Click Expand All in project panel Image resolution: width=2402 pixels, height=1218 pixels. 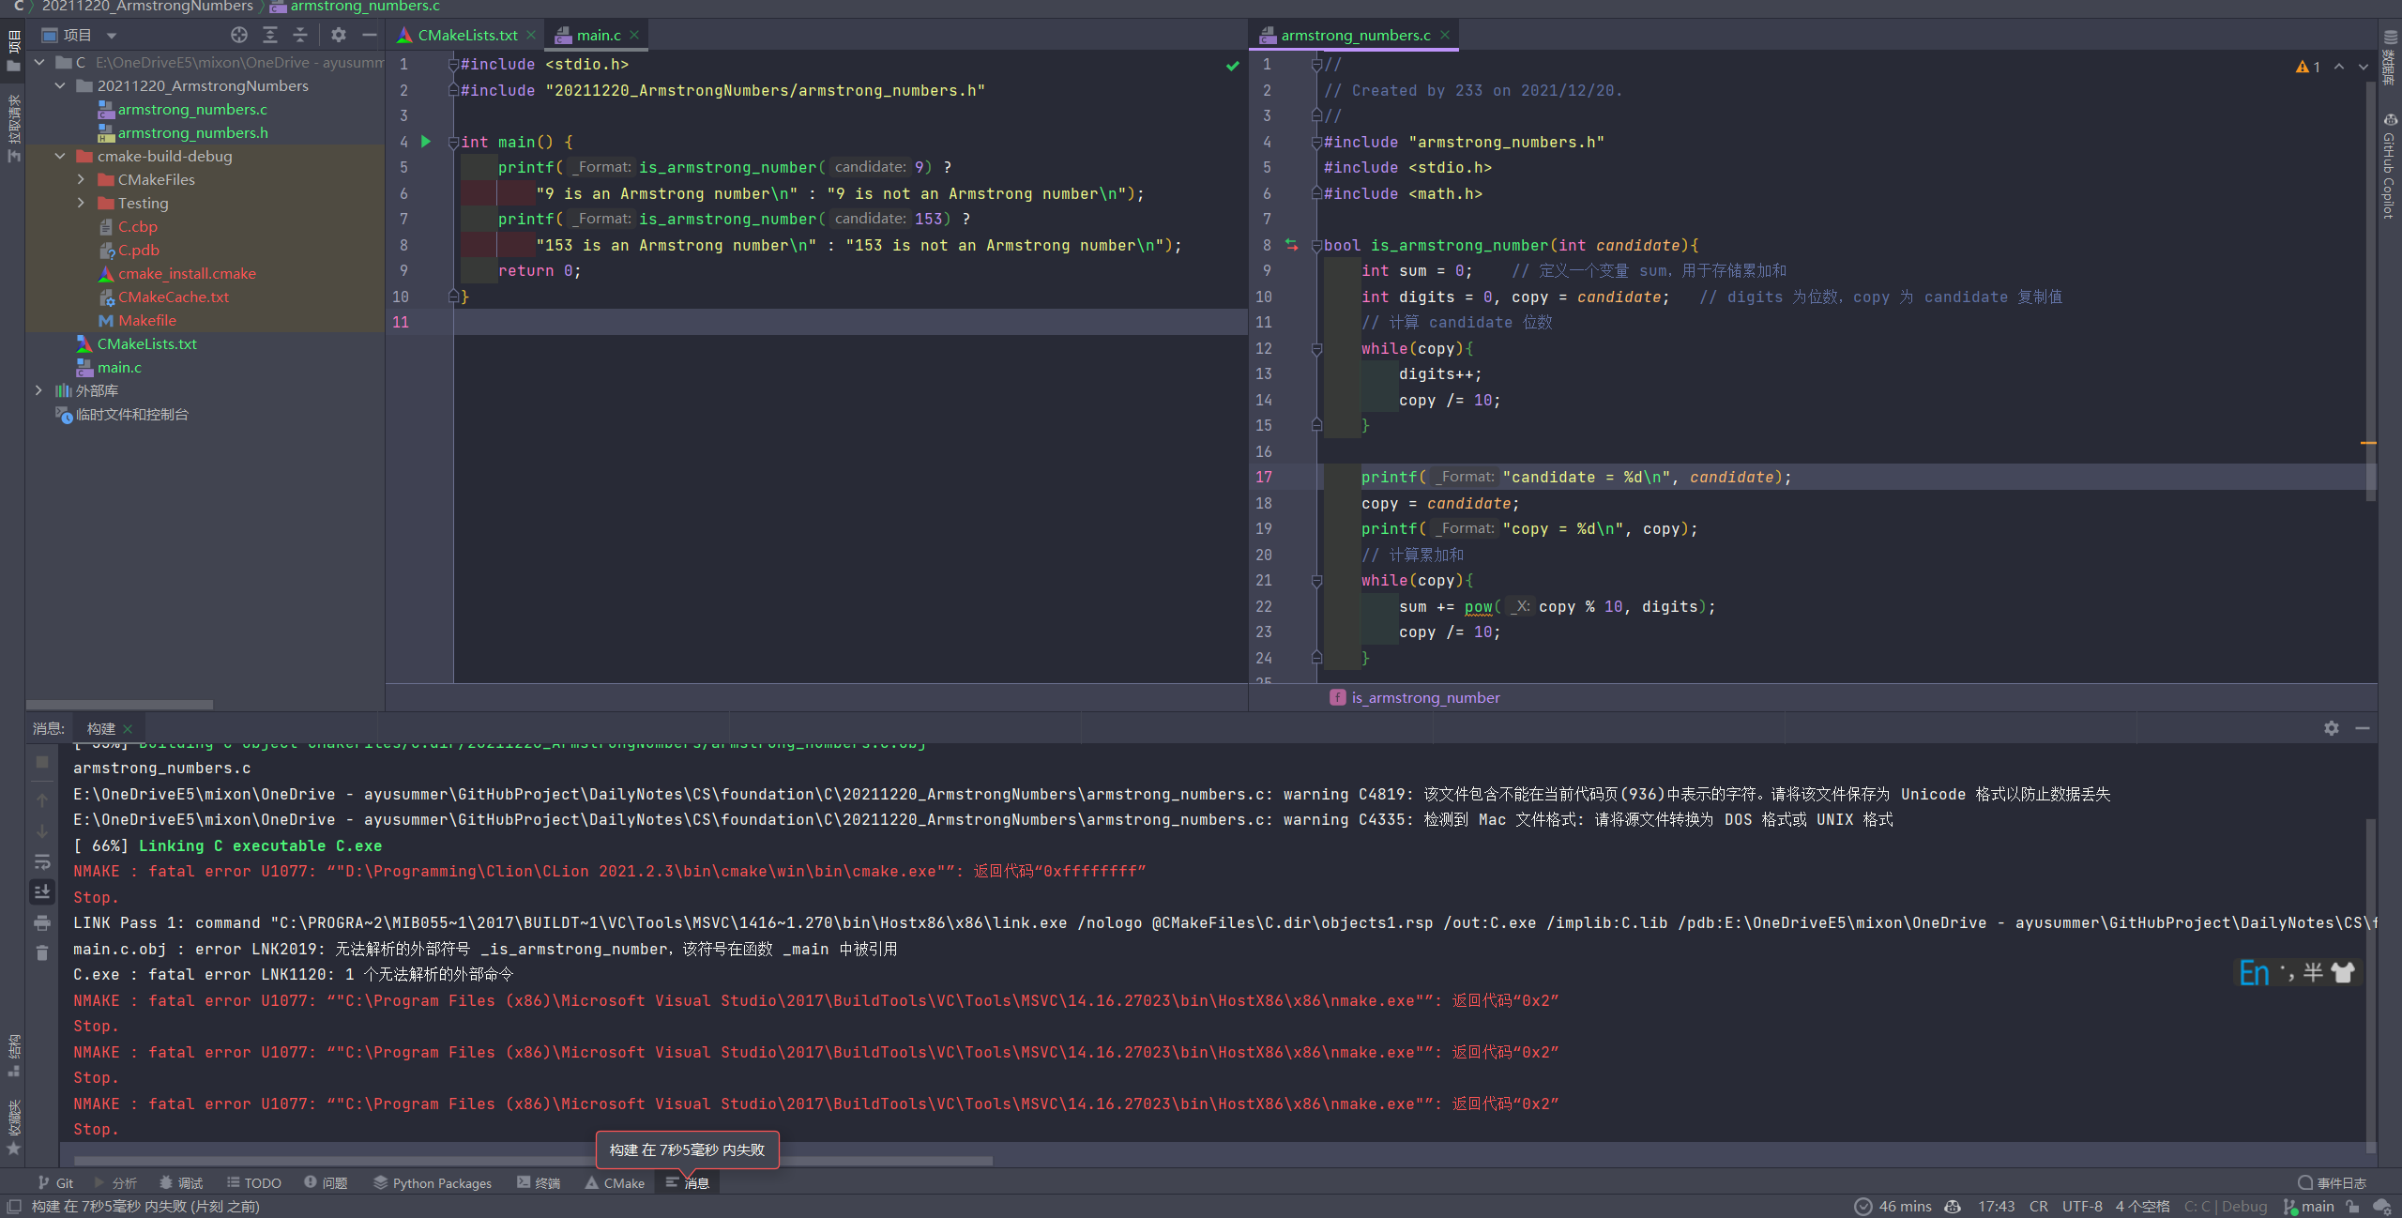tap(270, 35)
